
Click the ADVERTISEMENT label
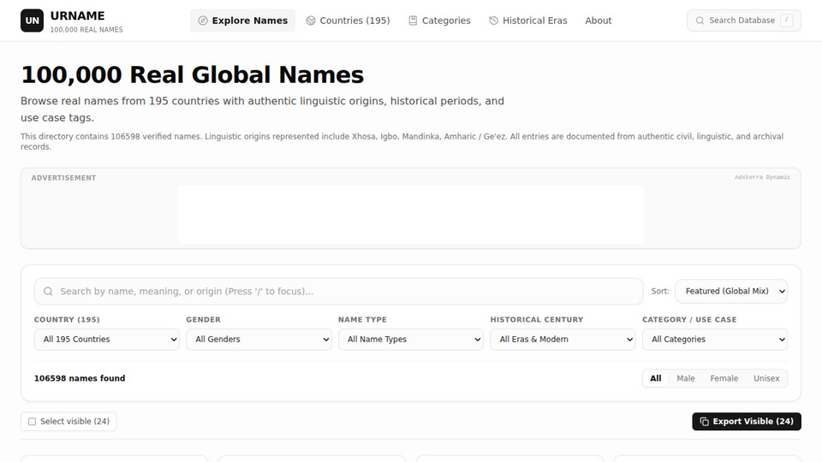point(63,178)
